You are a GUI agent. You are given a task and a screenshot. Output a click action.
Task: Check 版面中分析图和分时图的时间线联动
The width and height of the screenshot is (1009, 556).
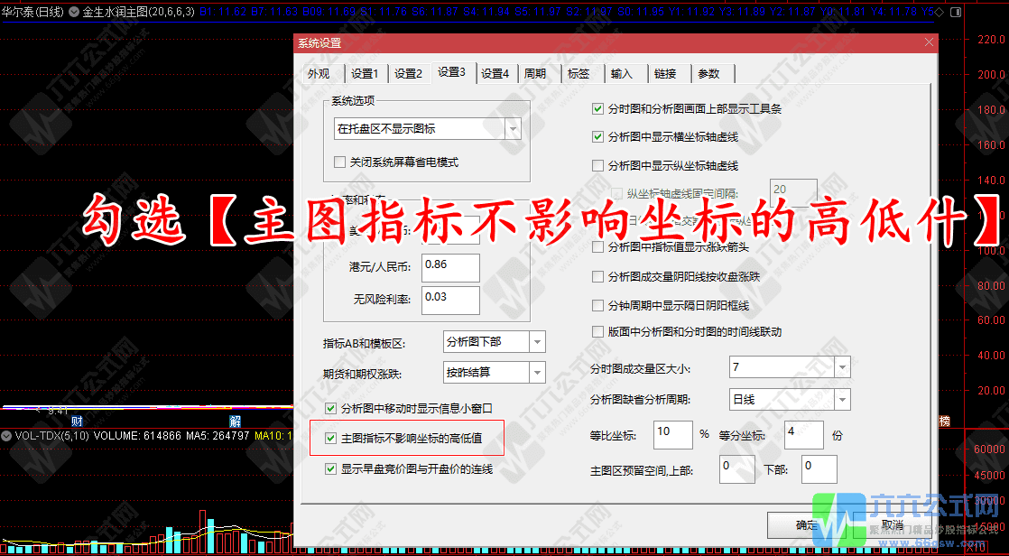598,331
